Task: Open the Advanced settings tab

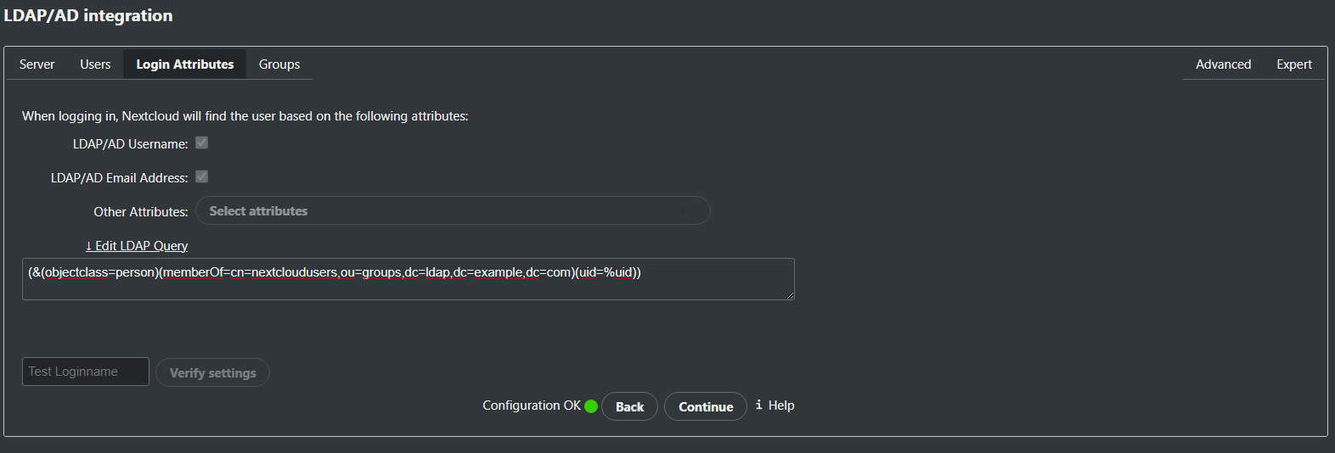Action: (x=1223, y=64)
